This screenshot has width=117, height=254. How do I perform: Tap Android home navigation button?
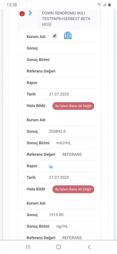click(x=58, y=247)
